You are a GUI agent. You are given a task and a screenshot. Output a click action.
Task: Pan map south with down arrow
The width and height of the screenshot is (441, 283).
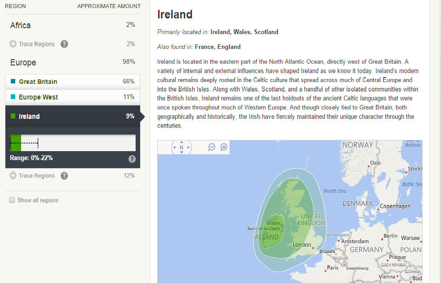coord(181,153)
